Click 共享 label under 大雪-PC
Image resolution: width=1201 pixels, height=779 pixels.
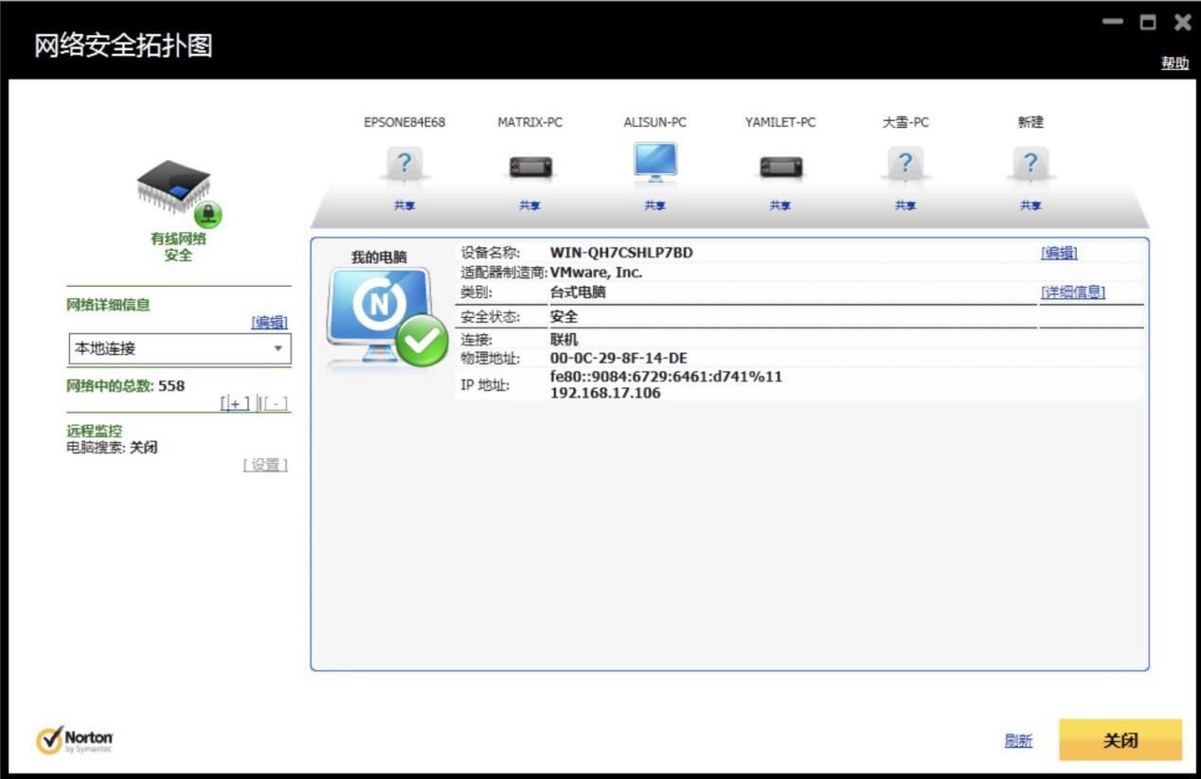point(905,205)
